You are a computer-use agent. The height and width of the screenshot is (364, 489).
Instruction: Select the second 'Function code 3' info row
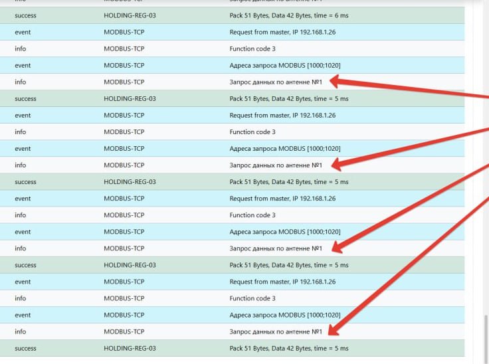252,132
